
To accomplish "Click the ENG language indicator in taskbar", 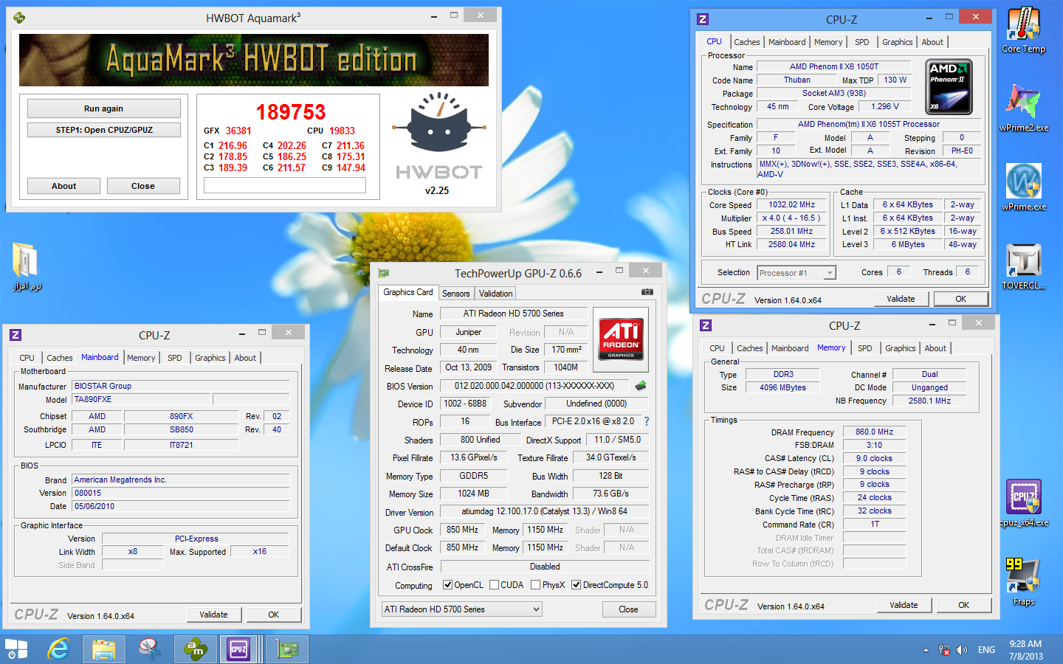I will click(986, 650).
